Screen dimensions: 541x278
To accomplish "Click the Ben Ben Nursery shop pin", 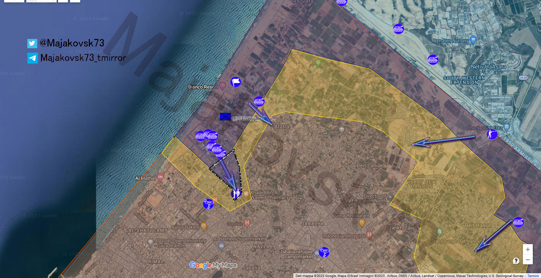I will click(473, 40).
